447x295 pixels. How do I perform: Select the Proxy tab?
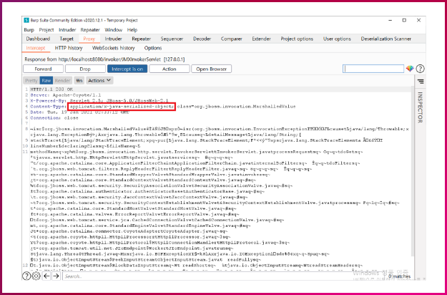[89, 39]
